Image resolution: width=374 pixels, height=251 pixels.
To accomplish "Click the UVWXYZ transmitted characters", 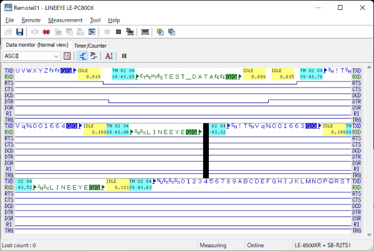I will click(x=32, y=71).
